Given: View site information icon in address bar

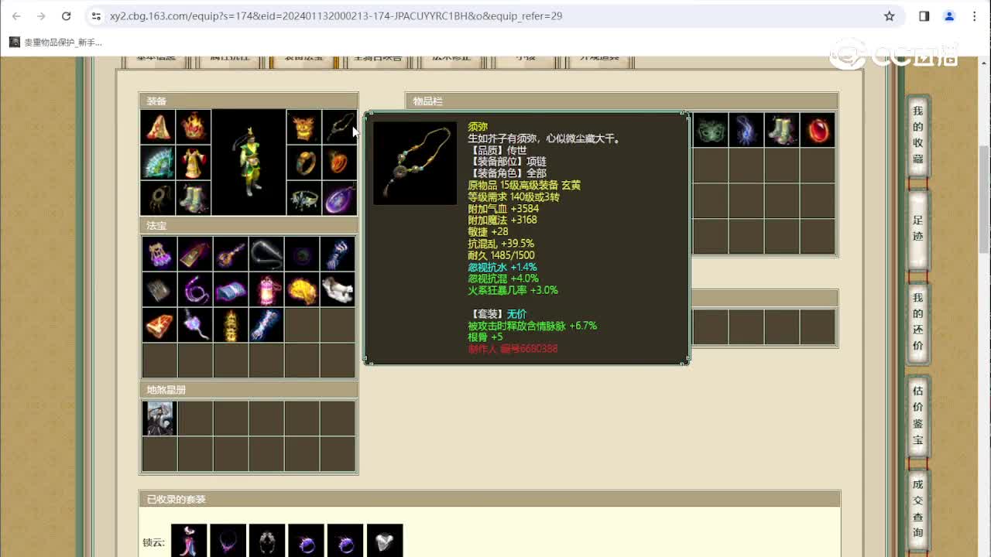Looking at the screenshot, I should [x=95, y=15].
